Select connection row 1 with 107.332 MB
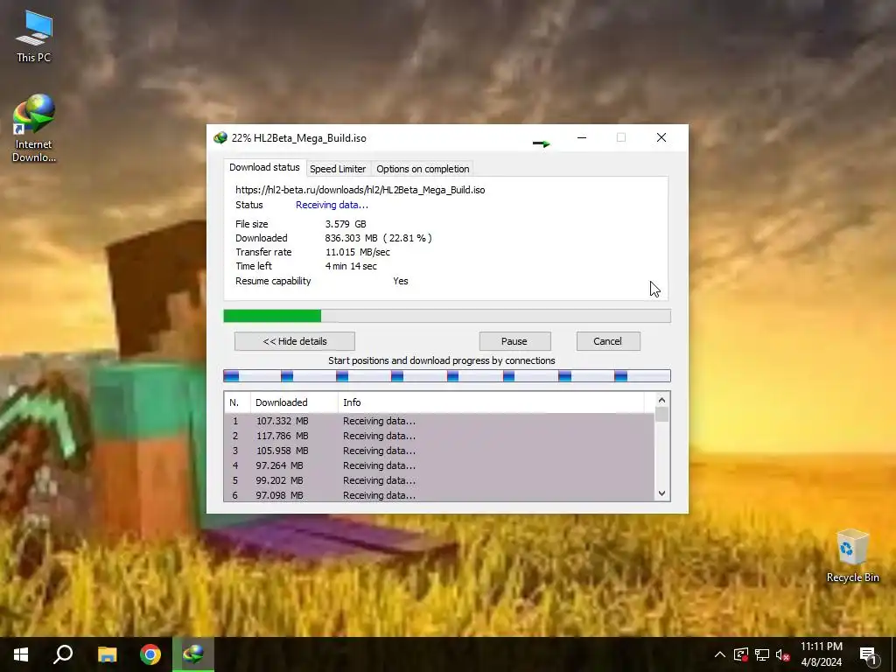 tap(439, 421)
